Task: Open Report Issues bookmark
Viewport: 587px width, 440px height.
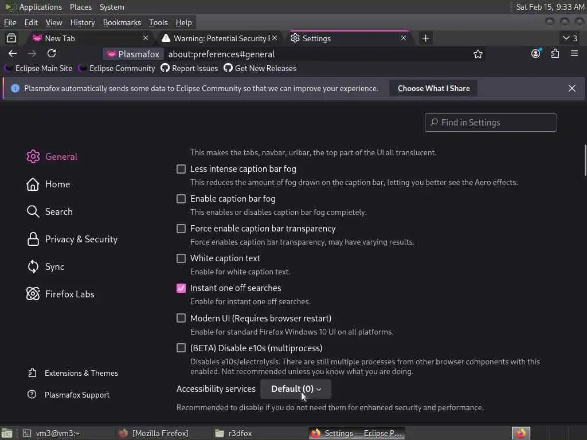Action: (x=189, y=68)
